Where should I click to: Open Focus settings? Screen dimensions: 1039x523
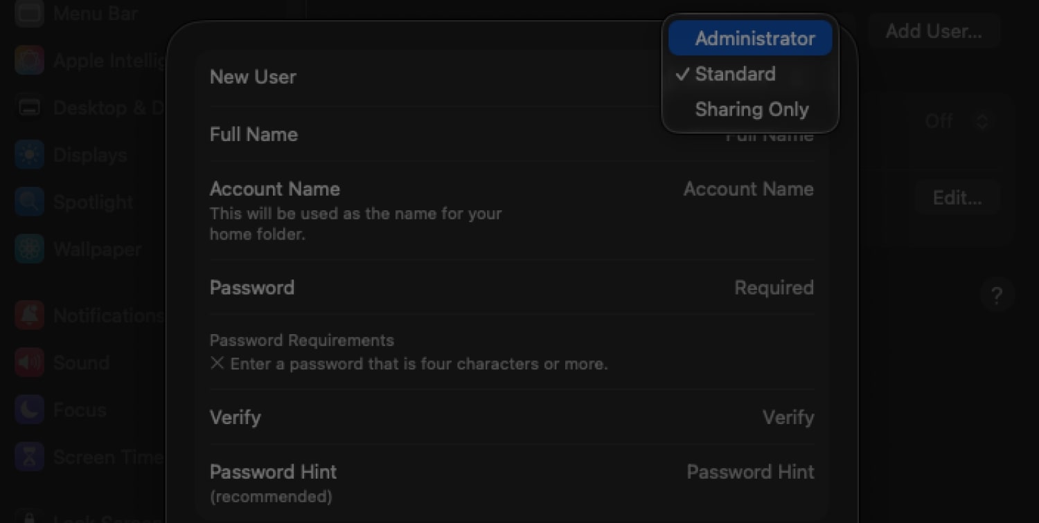pos(78,409)
